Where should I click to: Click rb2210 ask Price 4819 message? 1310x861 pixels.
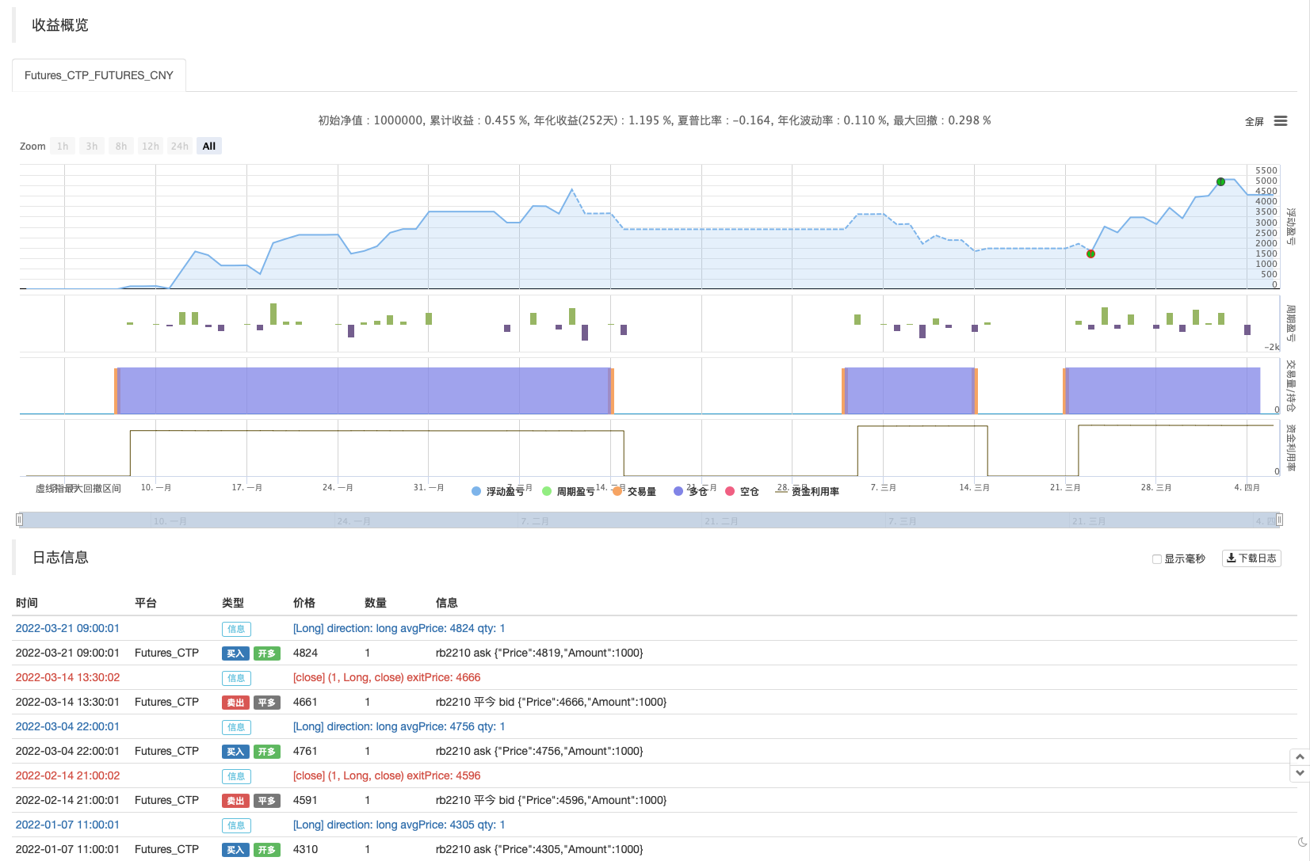pos(540,653)
